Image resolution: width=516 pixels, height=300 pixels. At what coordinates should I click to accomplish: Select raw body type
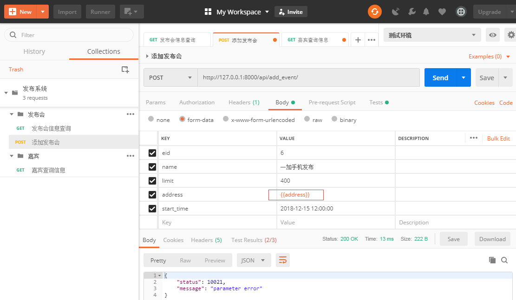[x=307, y=119]
